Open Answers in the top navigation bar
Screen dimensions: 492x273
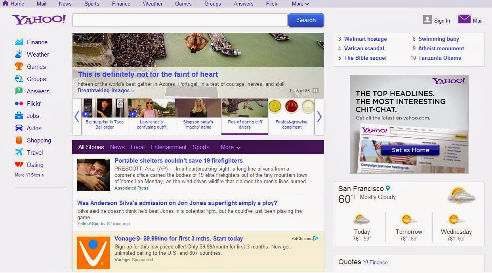(243, 4)
